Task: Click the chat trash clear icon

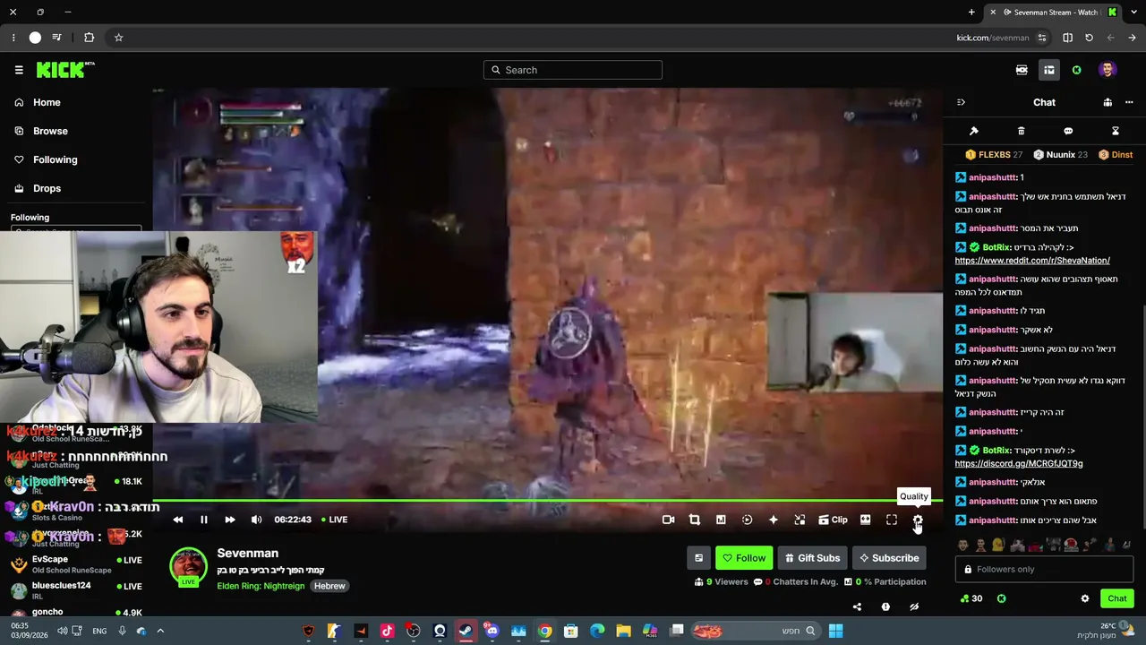Action: click(x=1021, y=131)
